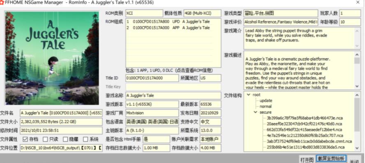This screenshot has width=365, height=163.
Task: Click the 是否包含Html手册 field
Action: 157,139
